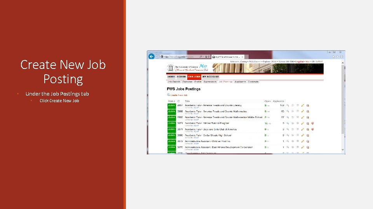Click the Create New Job link
The image size is (373, 209).
(179, 95)
